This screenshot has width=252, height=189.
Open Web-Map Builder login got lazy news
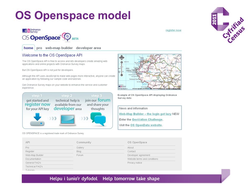coord(145,114)
